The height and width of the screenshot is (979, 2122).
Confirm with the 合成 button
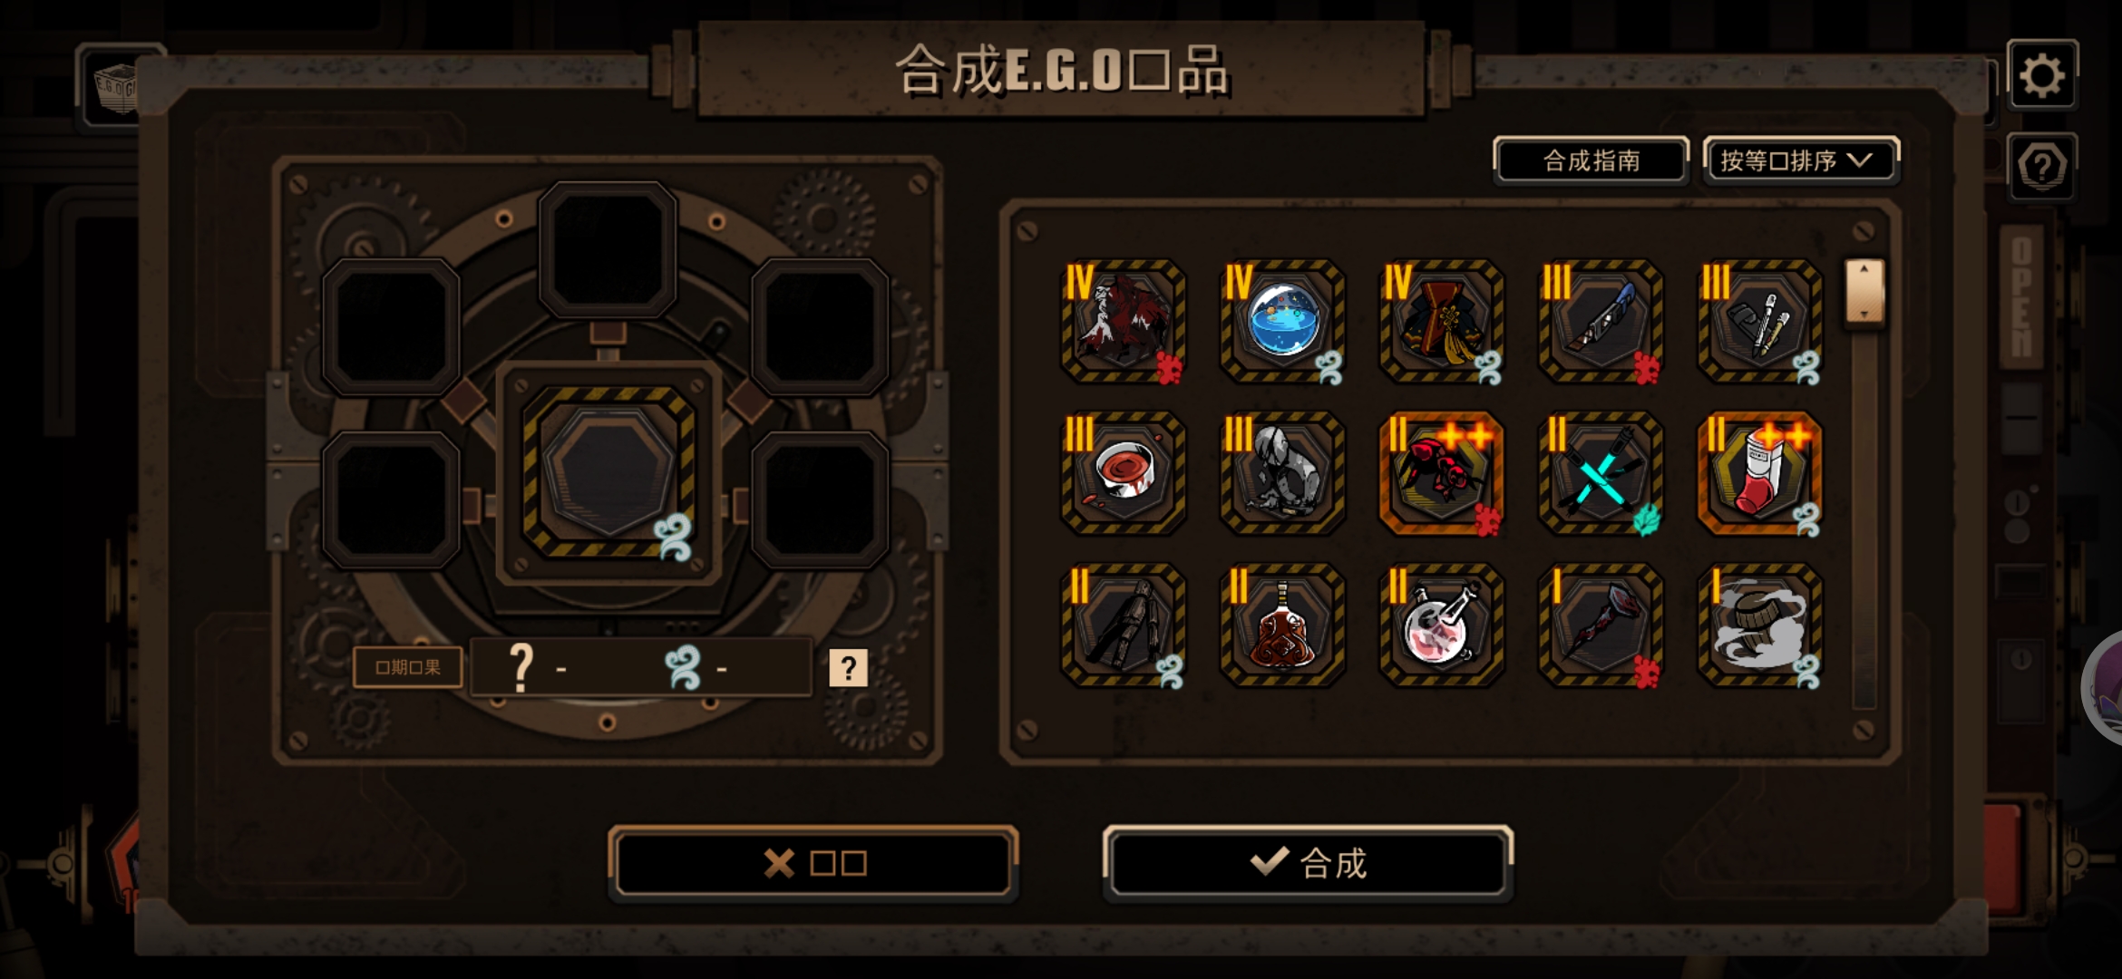[x=1308, y=863]
